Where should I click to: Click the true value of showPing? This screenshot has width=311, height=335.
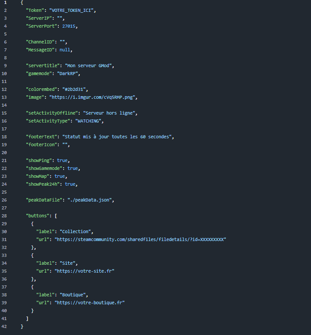(62, 160)
